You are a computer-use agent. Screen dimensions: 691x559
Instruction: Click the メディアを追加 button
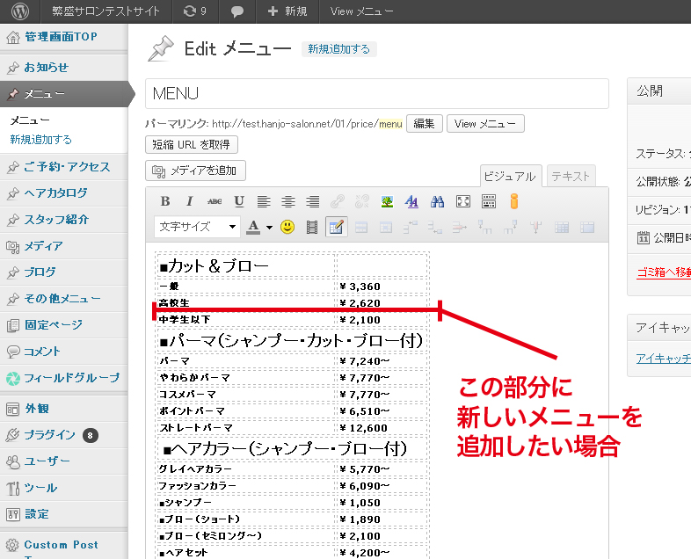pyautogui.click(x=195, y=171)
